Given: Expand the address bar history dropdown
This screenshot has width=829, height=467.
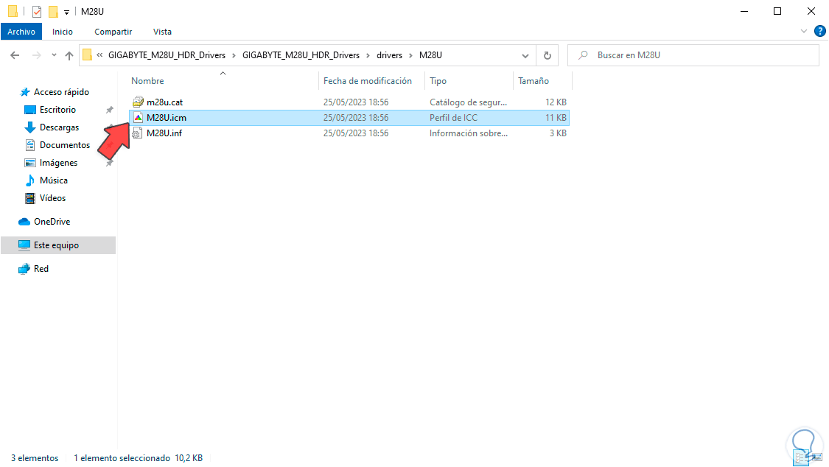Looking at the screenshot, I should click(525, 55).
